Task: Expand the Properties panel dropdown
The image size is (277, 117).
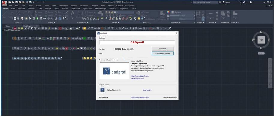Action: (176, 23)
